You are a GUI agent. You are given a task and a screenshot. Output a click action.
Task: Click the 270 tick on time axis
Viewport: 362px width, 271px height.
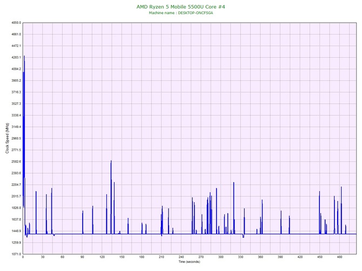click(x=201, y=257)
